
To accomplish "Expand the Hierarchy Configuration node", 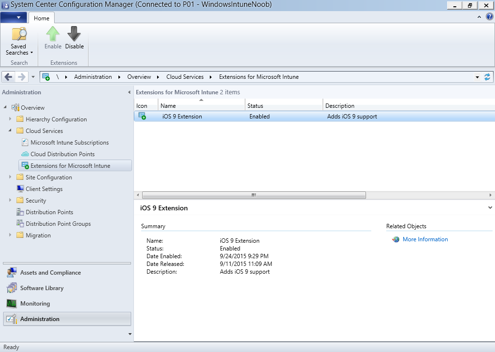I will tap(10, 119).
